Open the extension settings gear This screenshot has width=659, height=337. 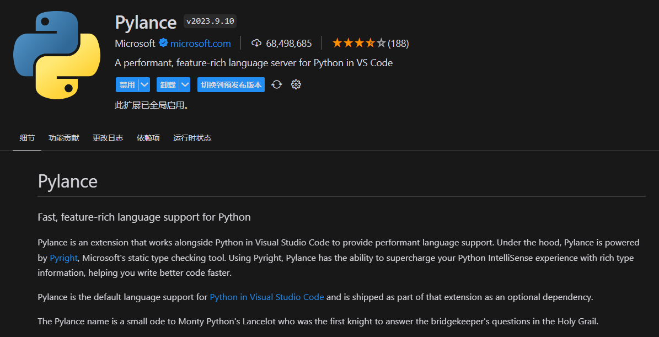(x=296, y=85)
